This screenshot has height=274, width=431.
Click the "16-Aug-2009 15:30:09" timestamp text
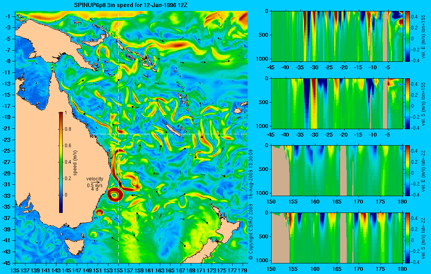point(250,174)
